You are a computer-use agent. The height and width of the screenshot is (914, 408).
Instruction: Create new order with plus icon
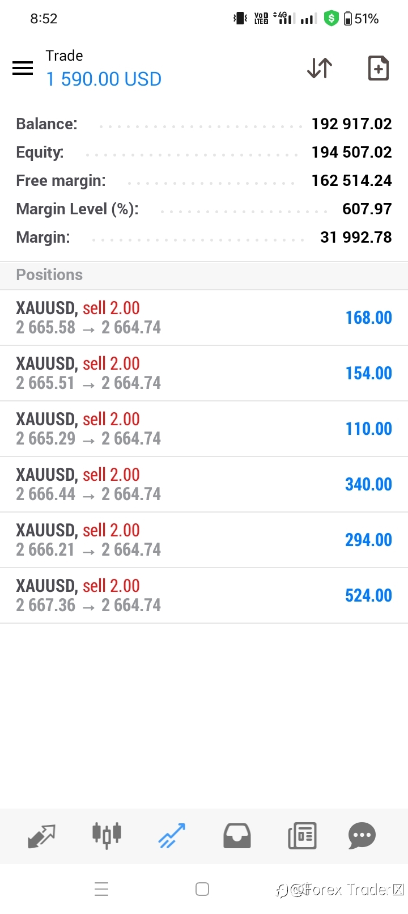click(379, 68)
